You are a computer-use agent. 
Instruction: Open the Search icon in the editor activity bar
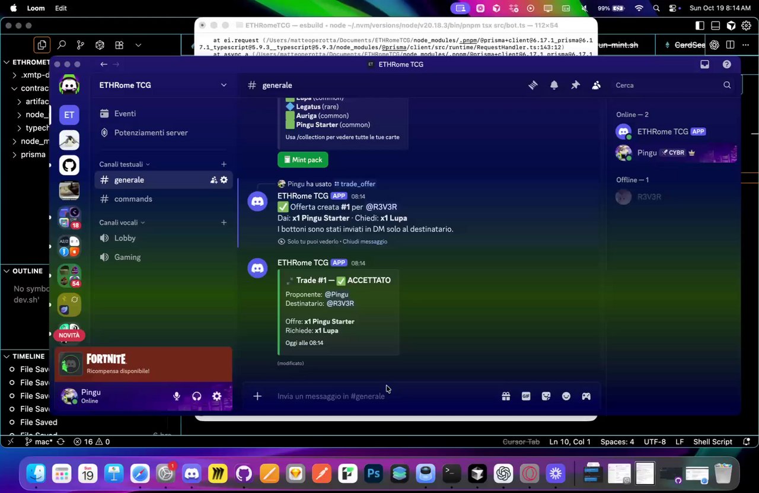click(x=61, y=44)
